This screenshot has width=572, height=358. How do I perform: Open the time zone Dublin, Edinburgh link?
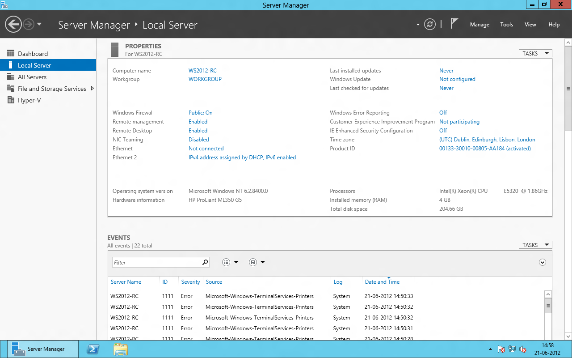click(487, 140)
